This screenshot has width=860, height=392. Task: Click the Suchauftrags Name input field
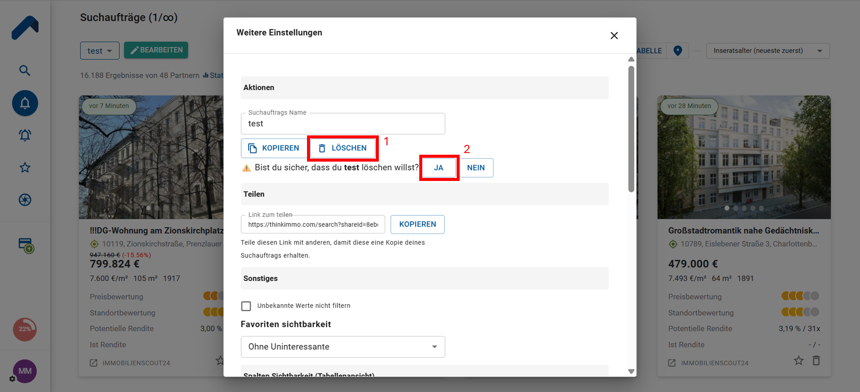(x=343, y=124)
